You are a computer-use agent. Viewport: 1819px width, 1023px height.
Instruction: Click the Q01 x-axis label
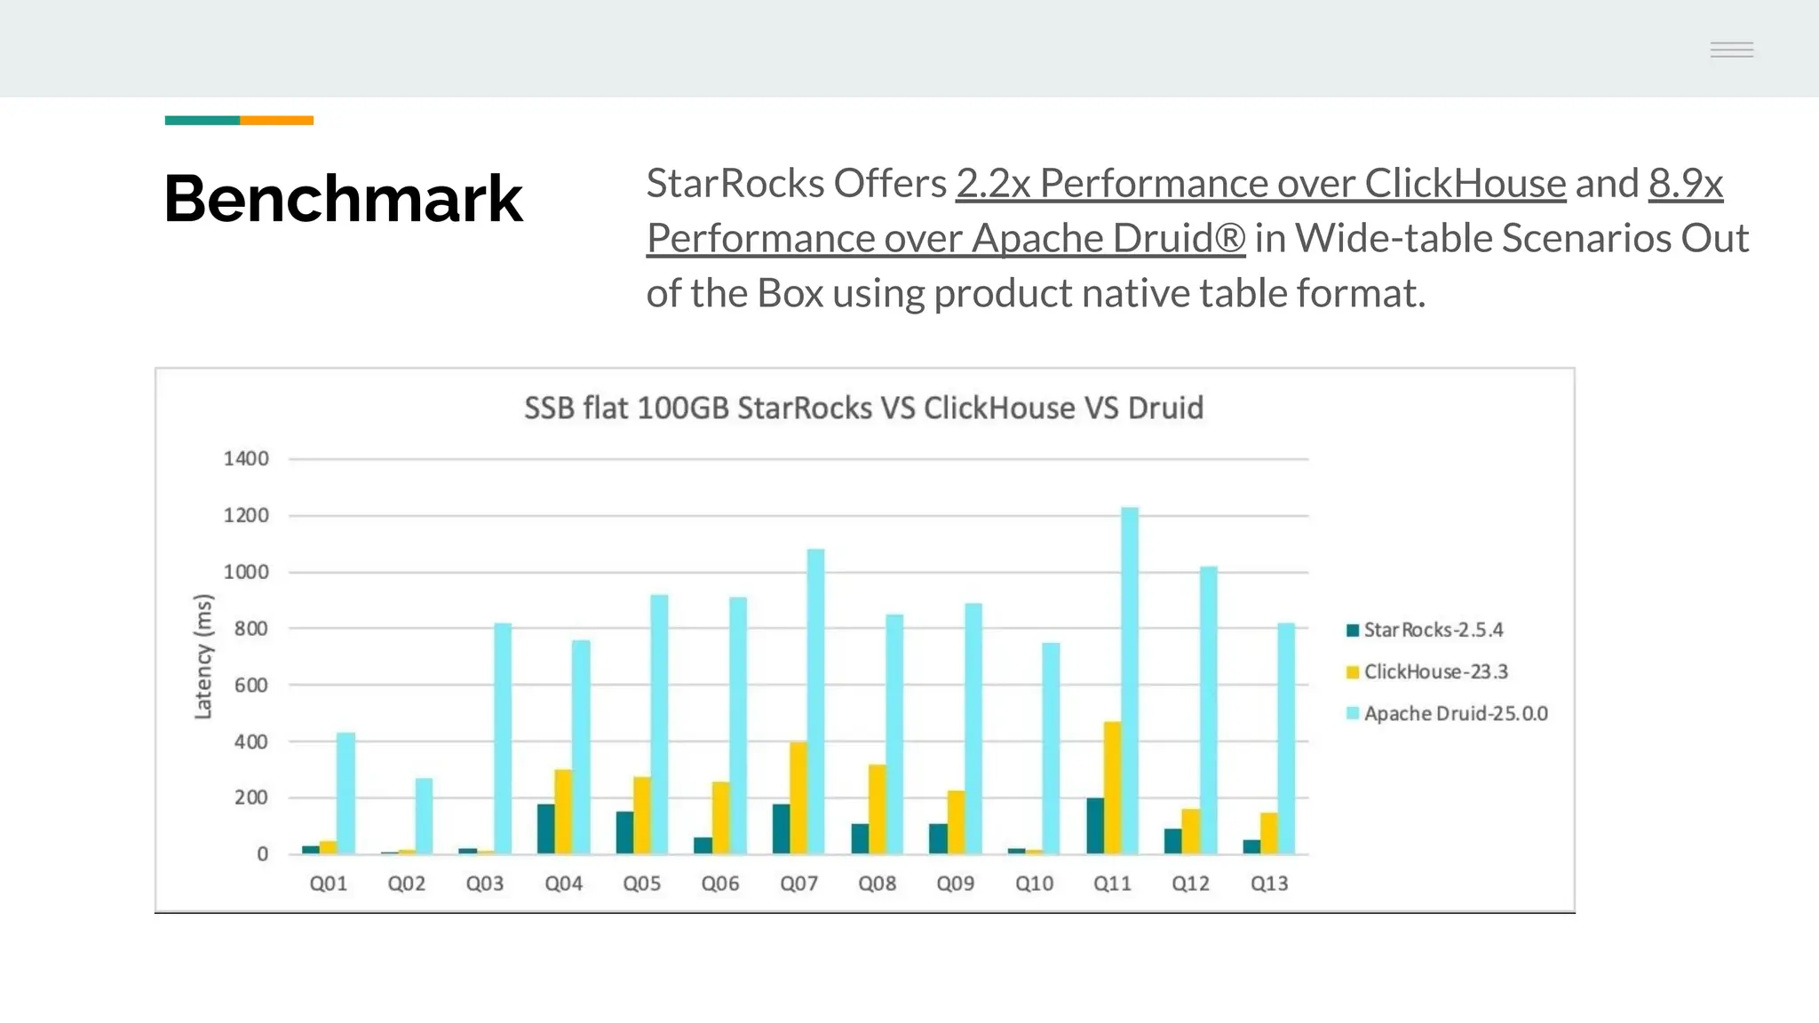pyautogui.click(x=329, y=884)
